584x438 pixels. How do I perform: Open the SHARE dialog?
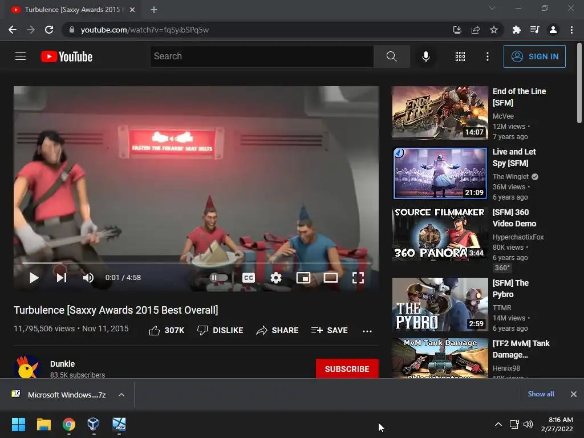click(277, 330)
